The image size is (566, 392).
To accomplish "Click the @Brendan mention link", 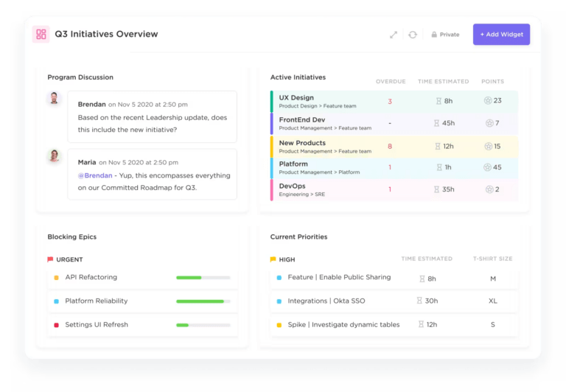I will (95, 175).
